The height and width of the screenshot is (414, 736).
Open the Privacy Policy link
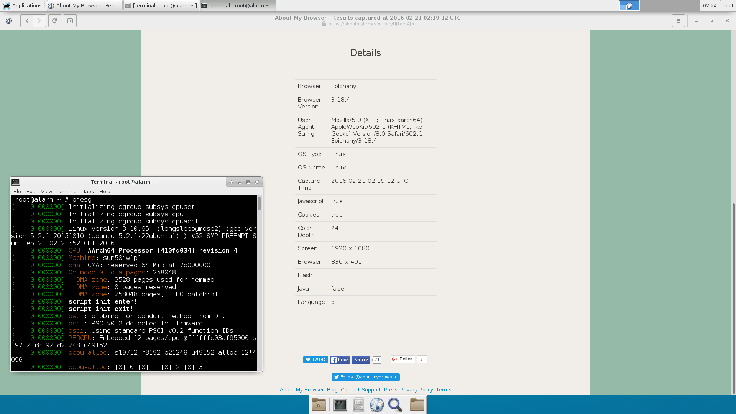pos(417,390)
